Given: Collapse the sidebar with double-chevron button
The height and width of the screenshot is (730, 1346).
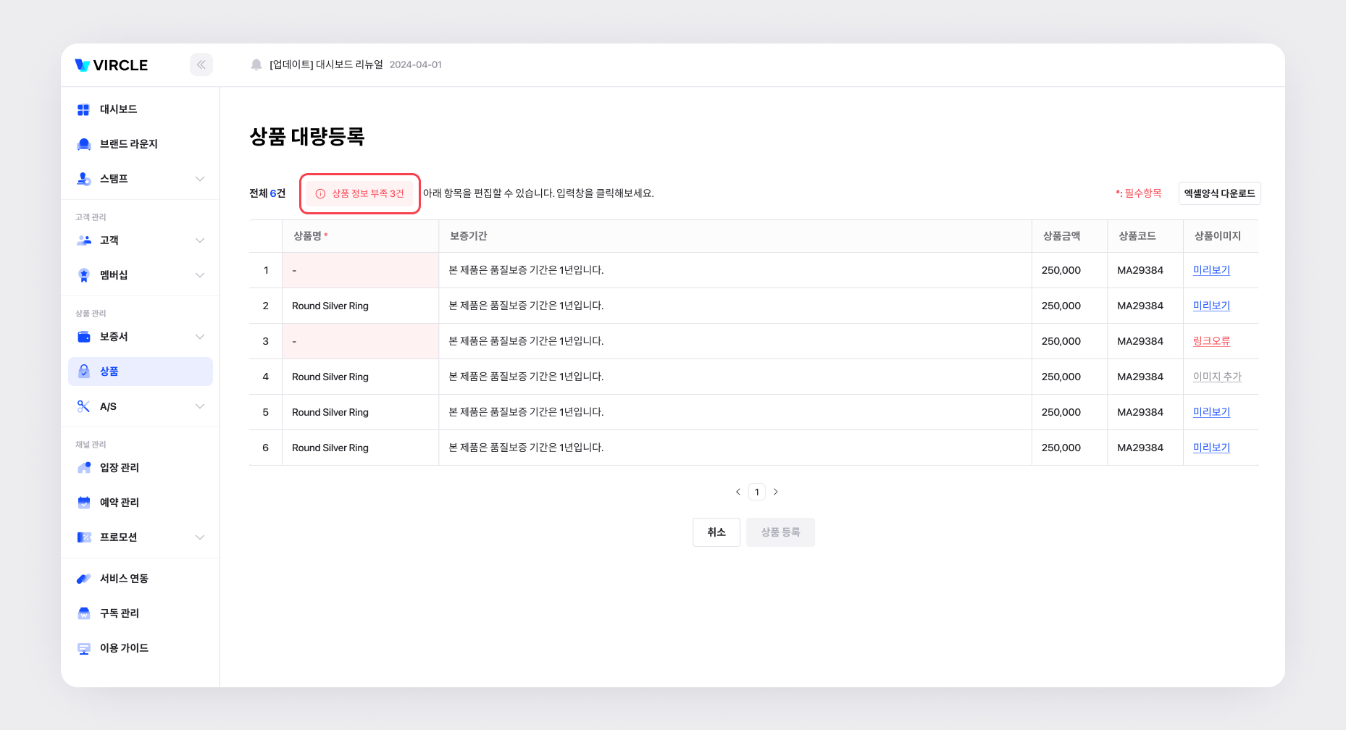Looking at the screenshot, I should point(201,64).
